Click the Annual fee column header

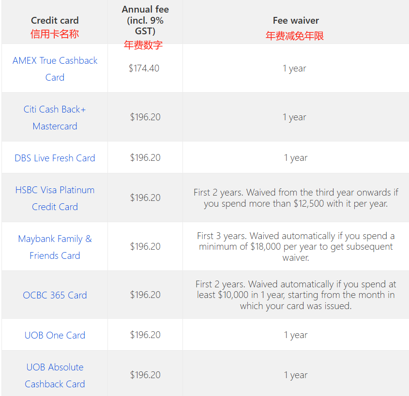145,20
